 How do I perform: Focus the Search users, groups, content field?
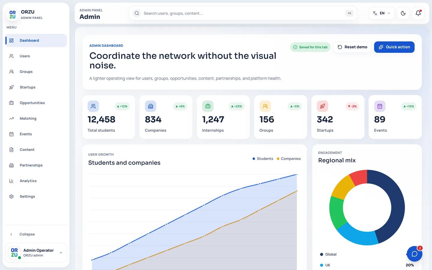(x=243, y=13)
